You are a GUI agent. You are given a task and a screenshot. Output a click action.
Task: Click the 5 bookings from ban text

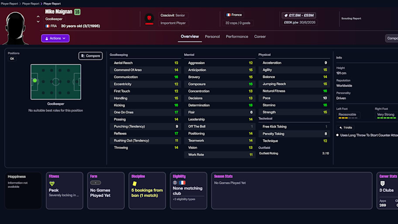coord(147,193)
